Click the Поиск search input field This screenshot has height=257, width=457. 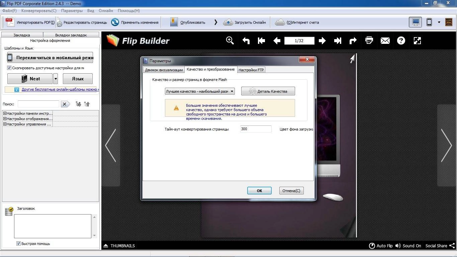pyautogui.click(x=38, y=104)
